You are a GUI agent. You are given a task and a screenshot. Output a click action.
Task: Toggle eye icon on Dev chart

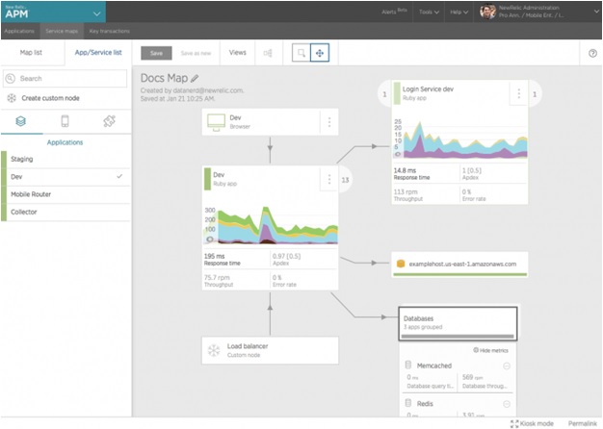[210, 240]
